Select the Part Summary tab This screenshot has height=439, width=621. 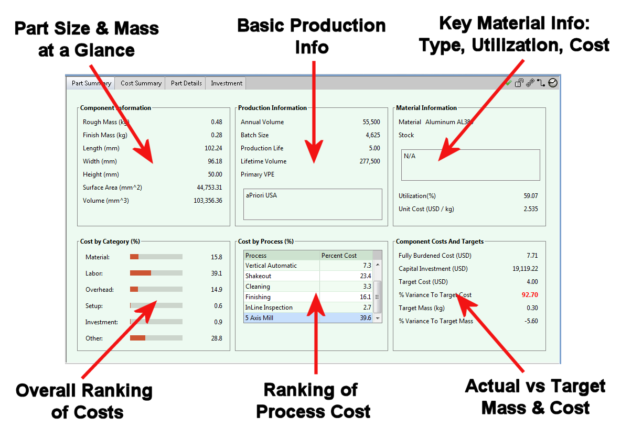(91, 83)
